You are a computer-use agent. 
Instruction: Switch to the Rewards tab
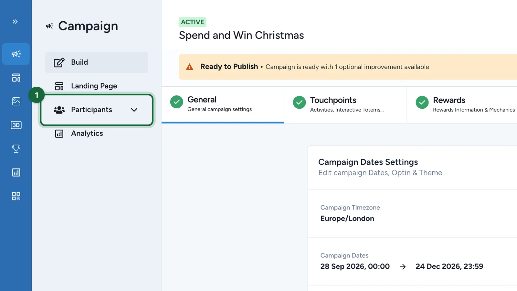462,105
